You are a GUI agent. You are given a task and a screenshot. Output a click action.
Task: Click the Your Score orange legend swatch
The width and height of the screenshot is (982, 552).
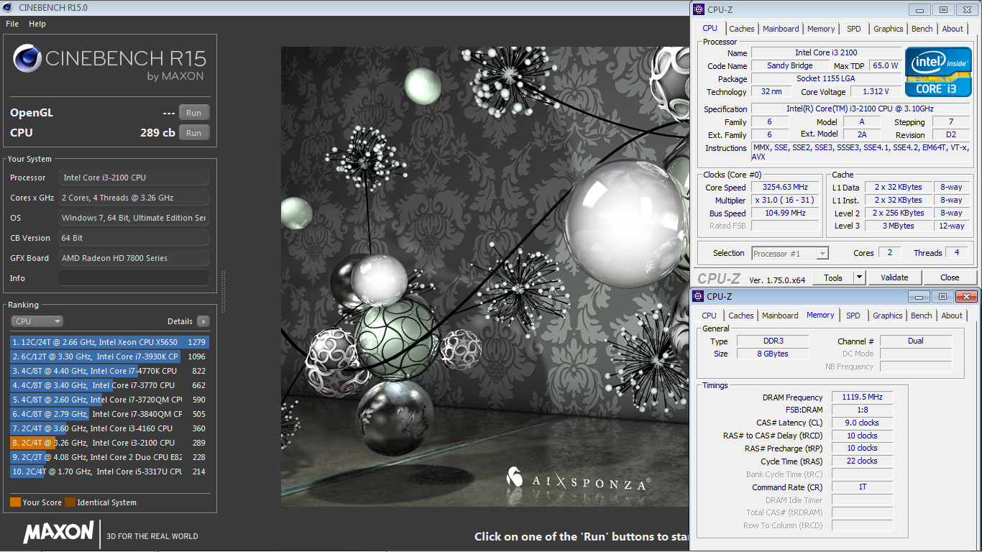tap(15, 502)
